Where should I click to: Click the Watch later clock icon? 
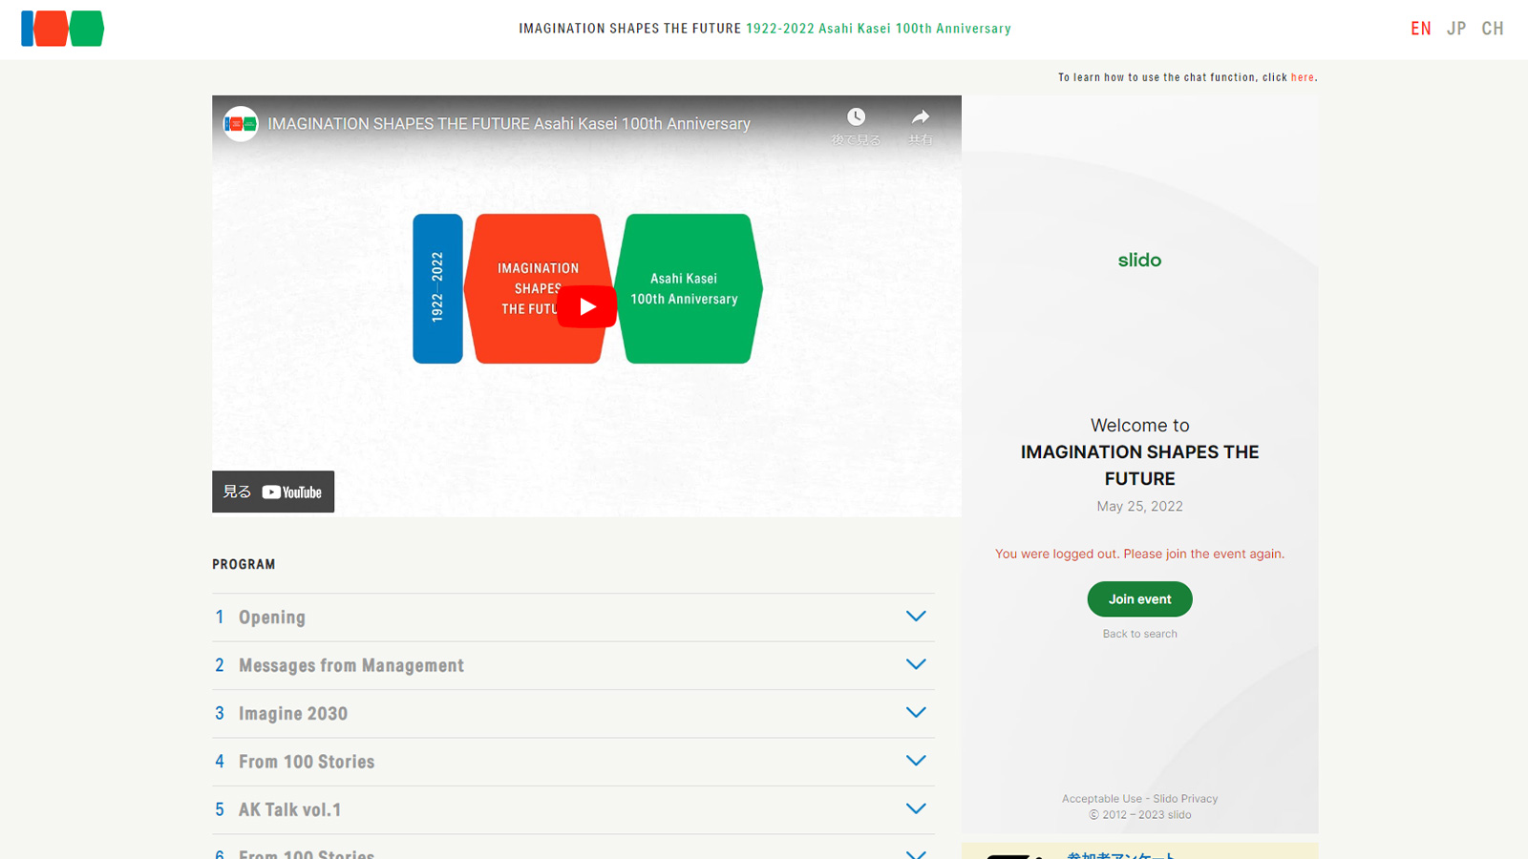(x=856, y=116)
